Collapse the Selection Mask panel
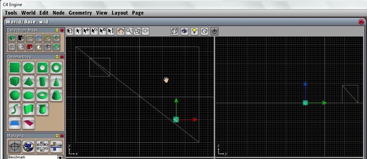 [x=57, y=30]
